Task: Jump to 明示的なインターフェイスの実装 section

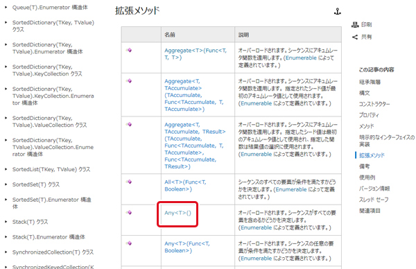Action: (387, 141)
